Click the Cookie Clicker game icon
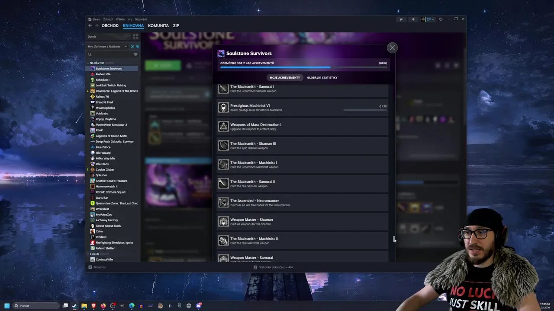The width and height of the screenshot is (554, 311). (92, 170)
